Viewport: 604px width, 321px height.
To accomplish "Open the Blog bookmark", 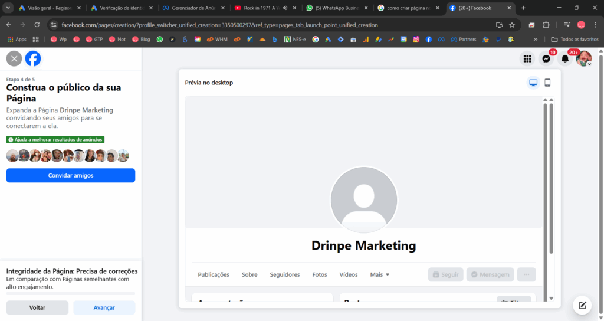I will tap(141, 40).
